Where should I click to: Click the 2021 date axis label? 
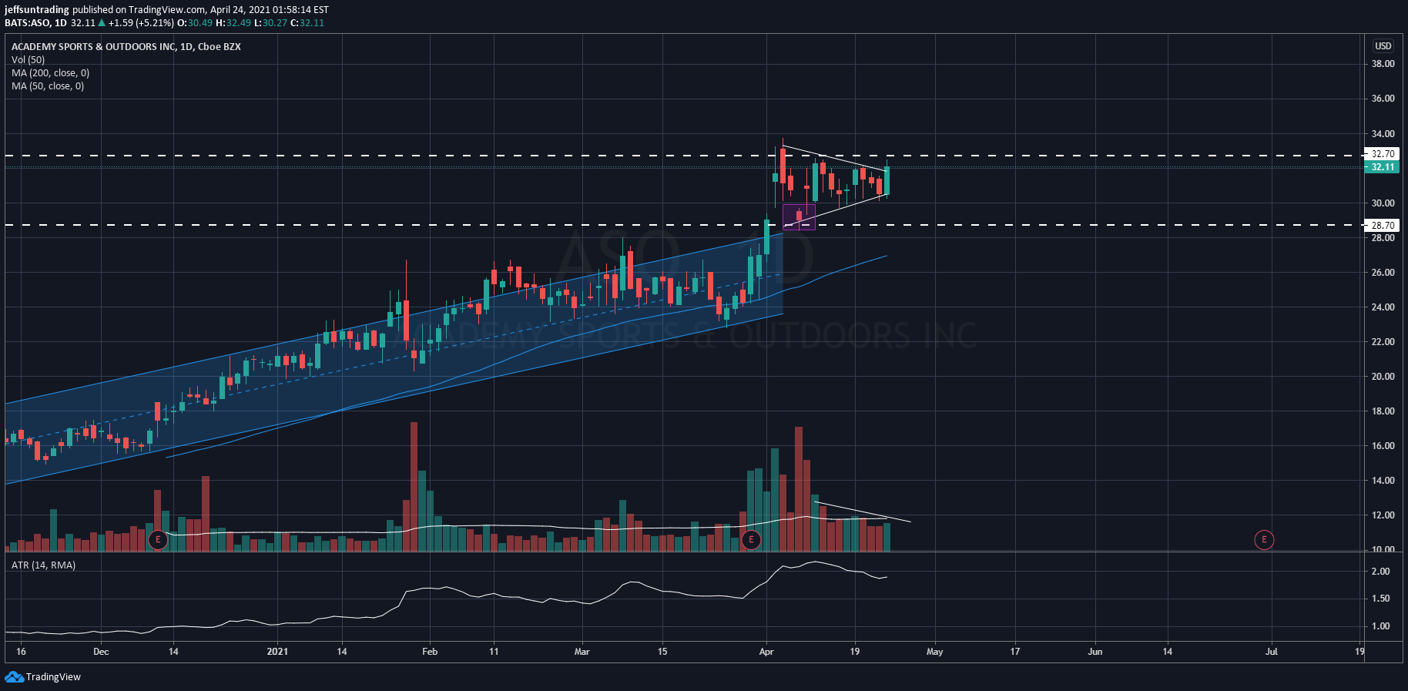click(x=277, y=652)
